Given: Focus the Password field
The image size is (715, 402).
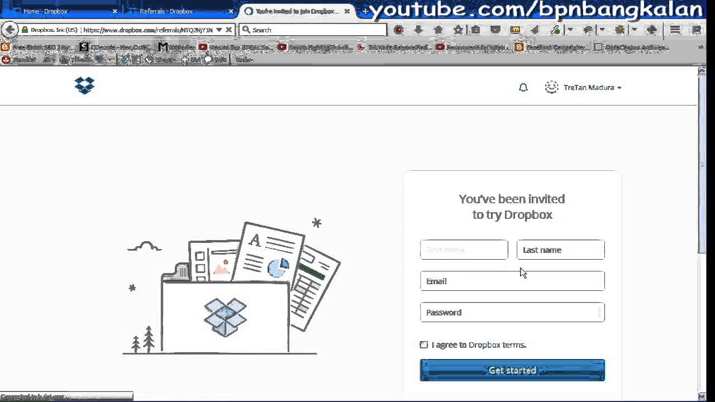Looking at the screenshot, I should (x=512, y=312).
